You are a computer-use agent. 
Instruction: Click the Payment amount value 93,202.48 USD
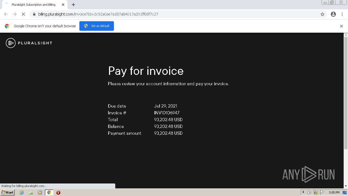tap(168, 133)
